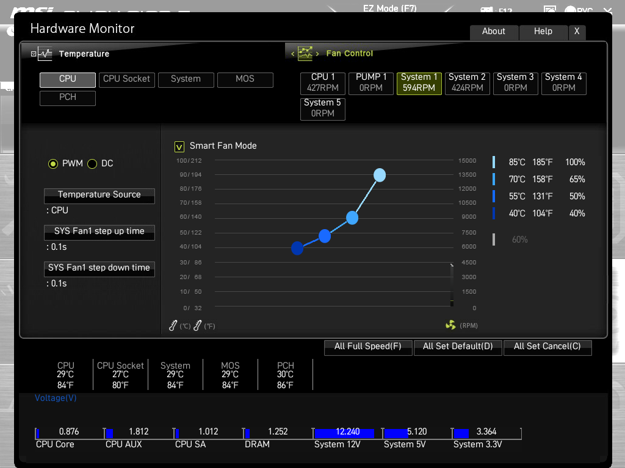The width and height of the screenshot is (625, 468).
Task: Choose the System 5 fan header
Action: point(323,108)
